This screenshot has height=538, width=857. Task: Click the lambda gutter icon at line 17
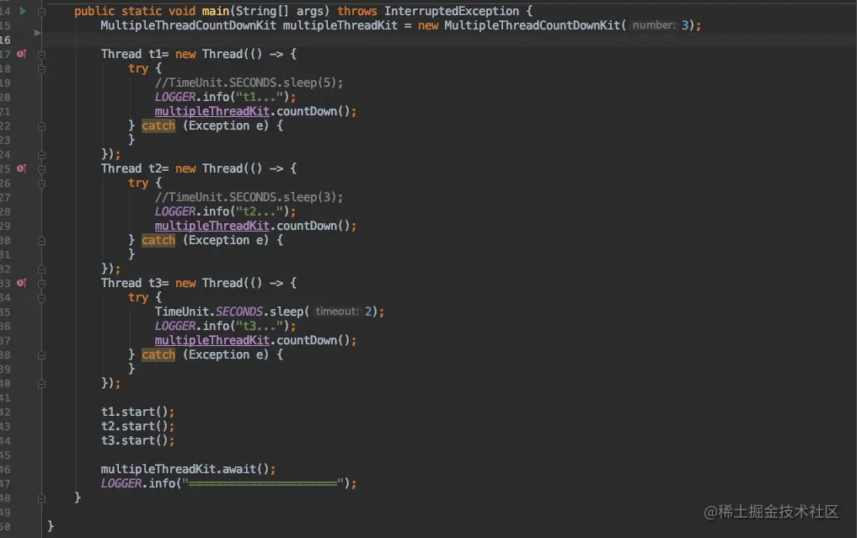pos(21,54)
